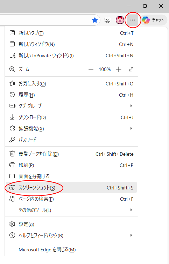Click the trash can icon
The height and width of the screenshot is (264, 169).
12,154
